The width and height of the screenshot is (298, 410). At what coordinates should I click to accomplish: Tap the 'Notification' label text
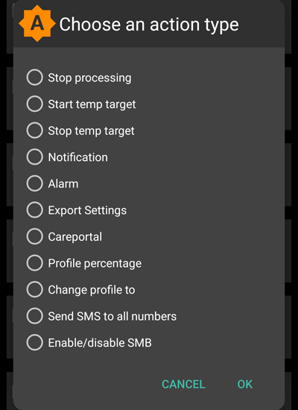78,157
